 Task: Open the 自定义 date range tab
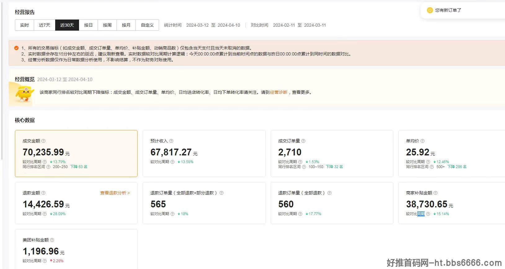coord(147,25)
